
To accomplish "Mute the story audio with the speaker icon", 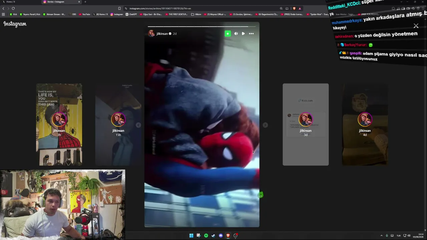I will [x=236, y=34].
